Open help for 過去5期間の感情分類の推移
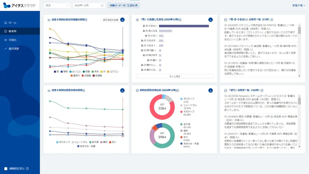Screen dimensions: 309x174 click(83, 91)
